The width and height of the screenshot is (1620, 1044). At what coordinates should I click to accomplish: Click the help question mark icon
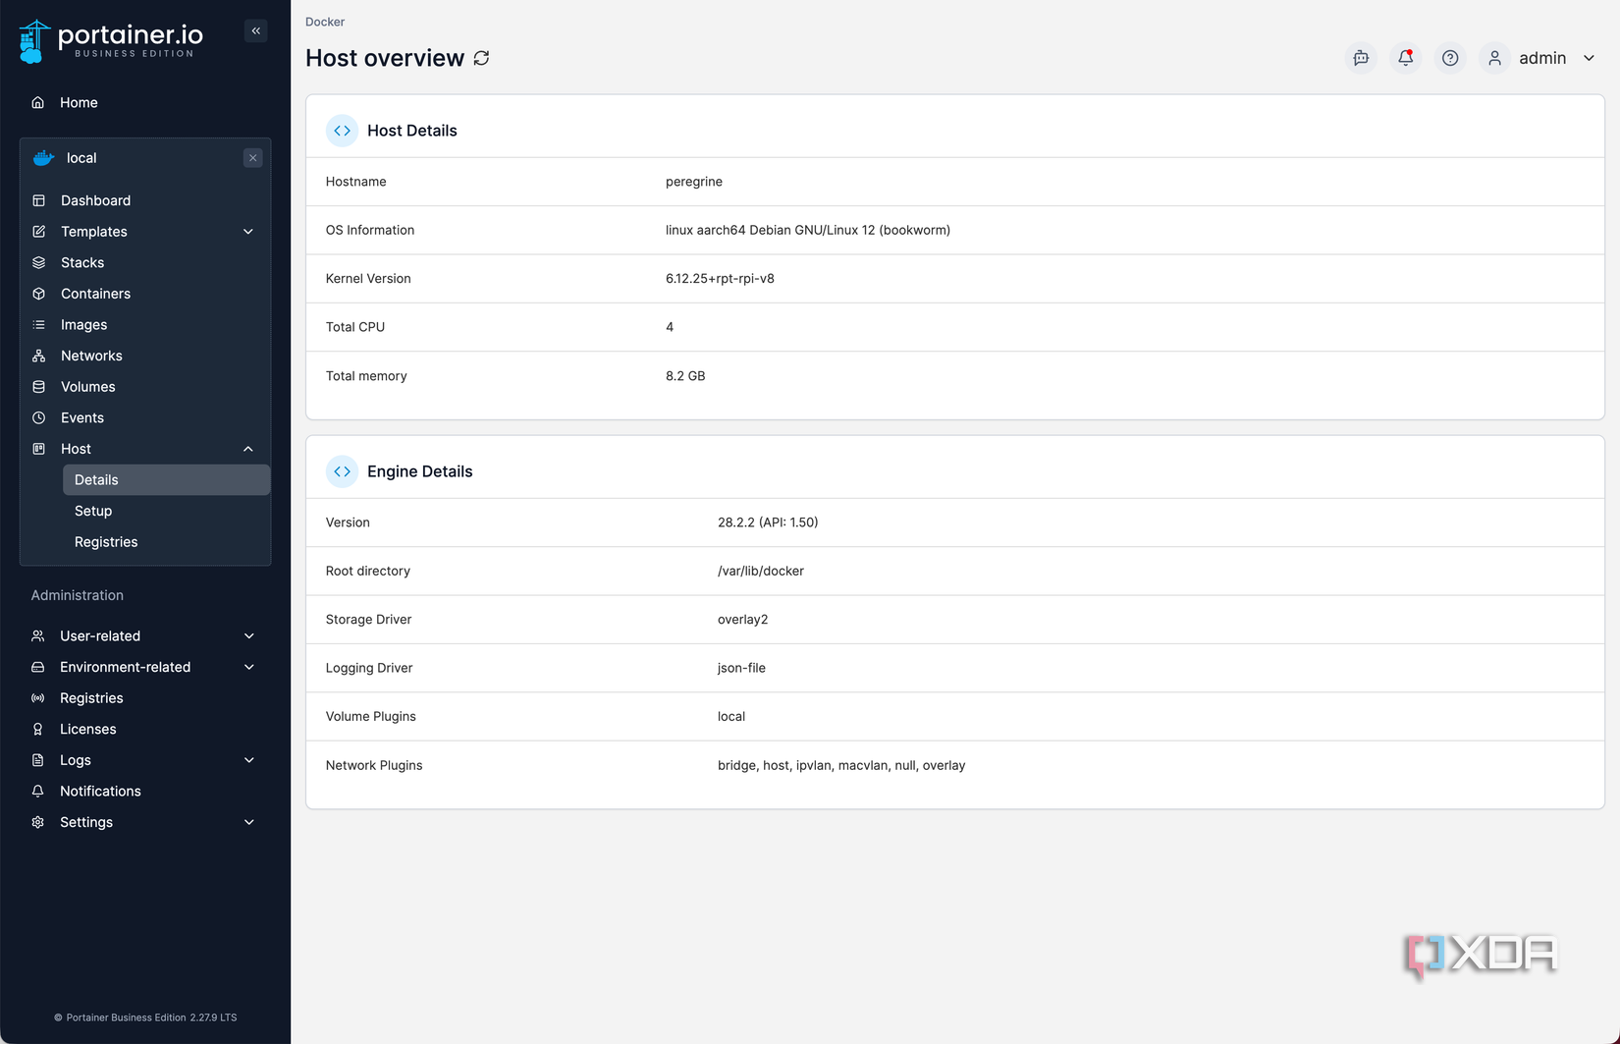click(1450, 58)
